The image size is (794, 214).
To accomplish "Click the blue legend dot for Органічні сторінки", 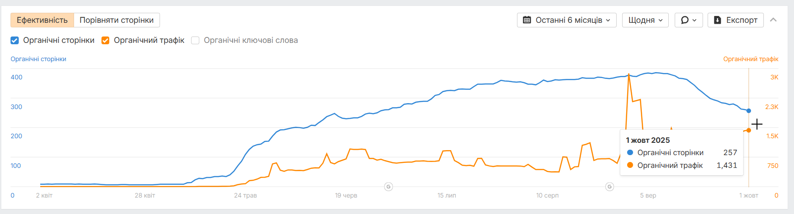I will coord(630,152).
